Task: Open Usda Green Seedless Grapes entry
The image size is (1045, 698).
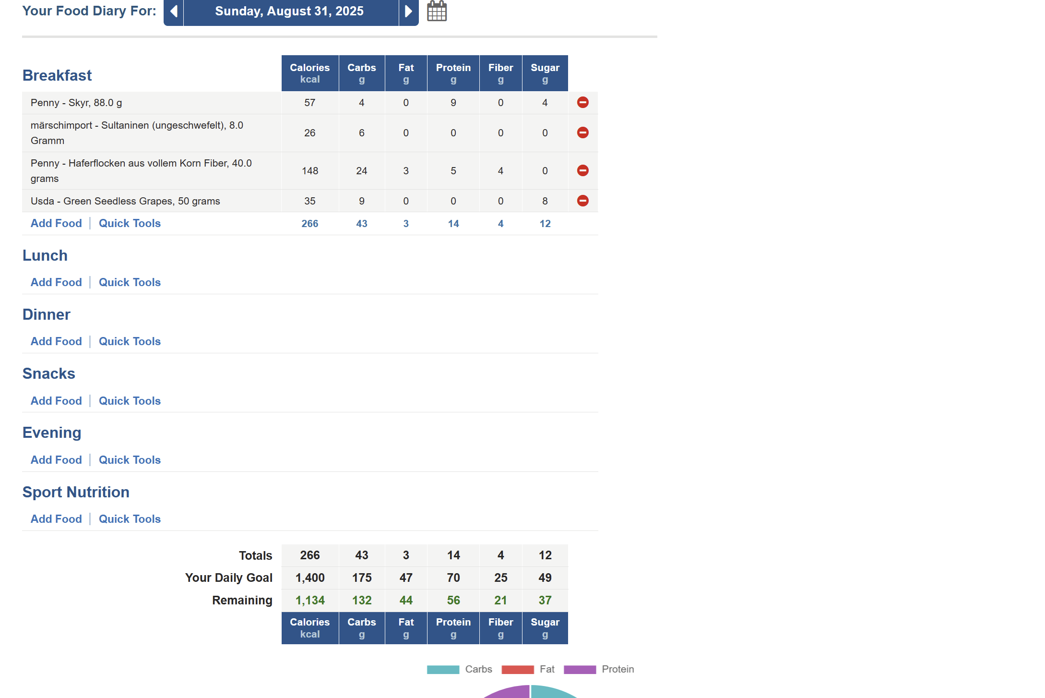Action: 125,202
